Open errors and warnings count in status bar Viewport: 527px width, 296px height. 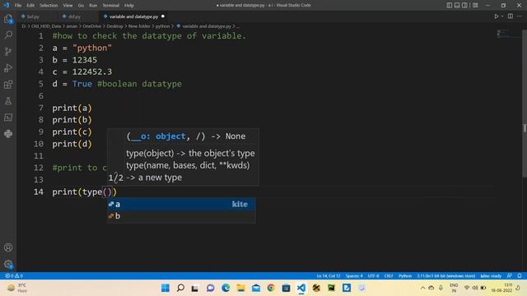14,276
